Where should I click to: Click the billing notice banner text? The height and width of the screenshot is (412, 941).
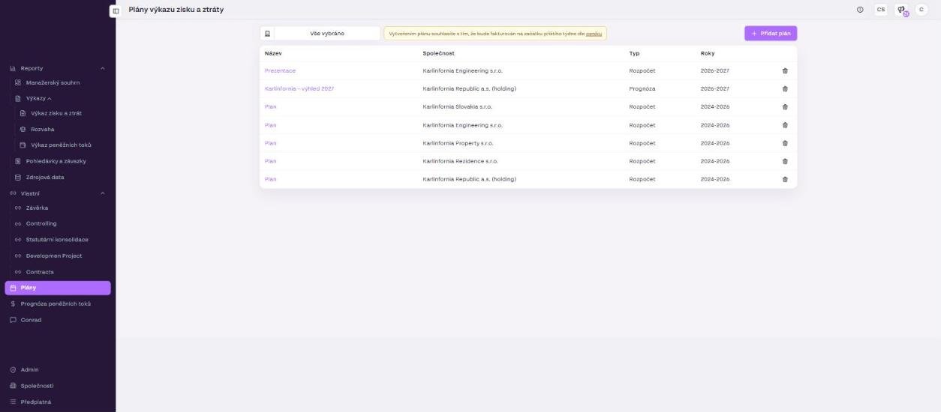495,34
